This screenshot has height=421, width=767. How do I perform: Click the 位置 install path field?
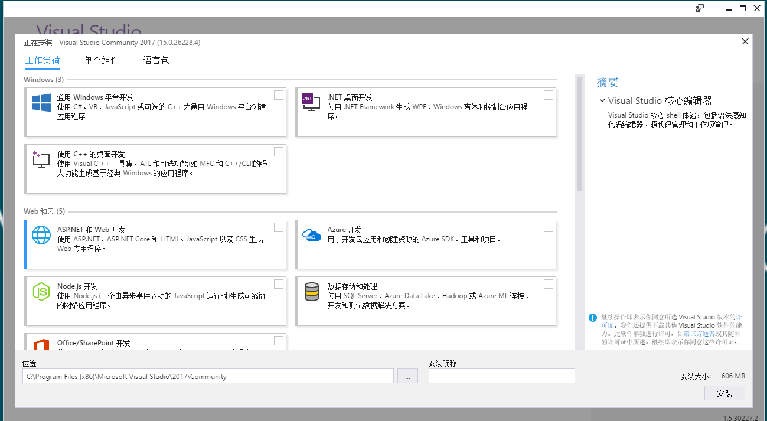tap(208, 376)
